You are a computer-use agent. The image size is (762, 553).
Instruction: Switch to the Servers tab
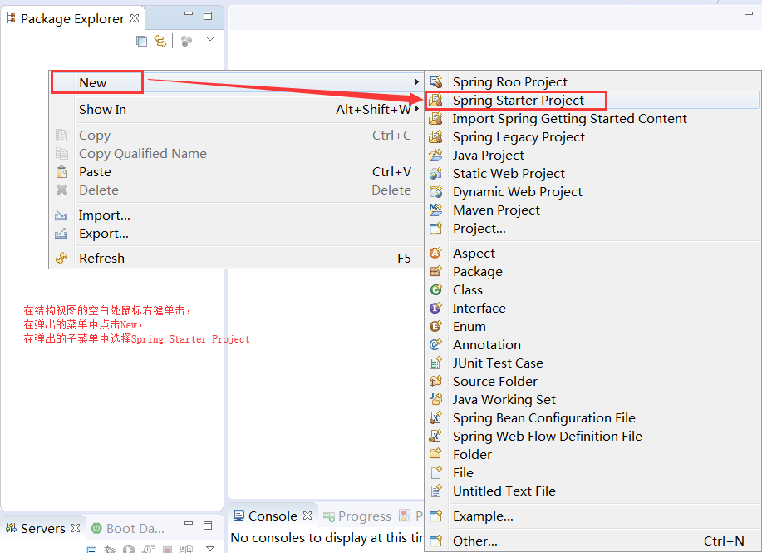click(x=36, y=528)
